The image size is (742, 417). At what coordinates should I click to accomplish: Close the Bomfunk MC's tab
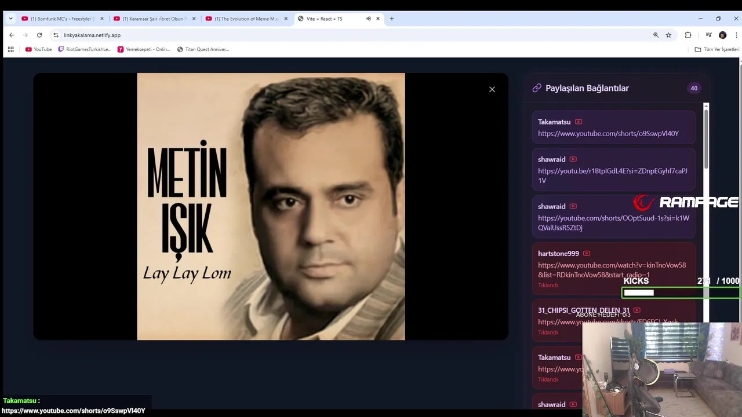pos(102,19)
